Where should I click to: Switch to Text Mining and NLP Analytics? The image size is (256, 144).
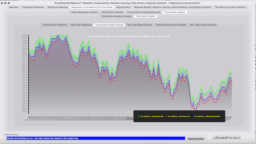point(230,7)
